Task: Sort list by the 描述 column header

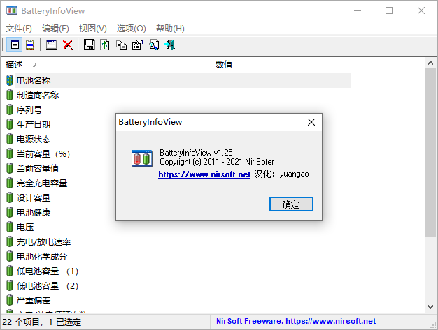Action: [106, 65]
